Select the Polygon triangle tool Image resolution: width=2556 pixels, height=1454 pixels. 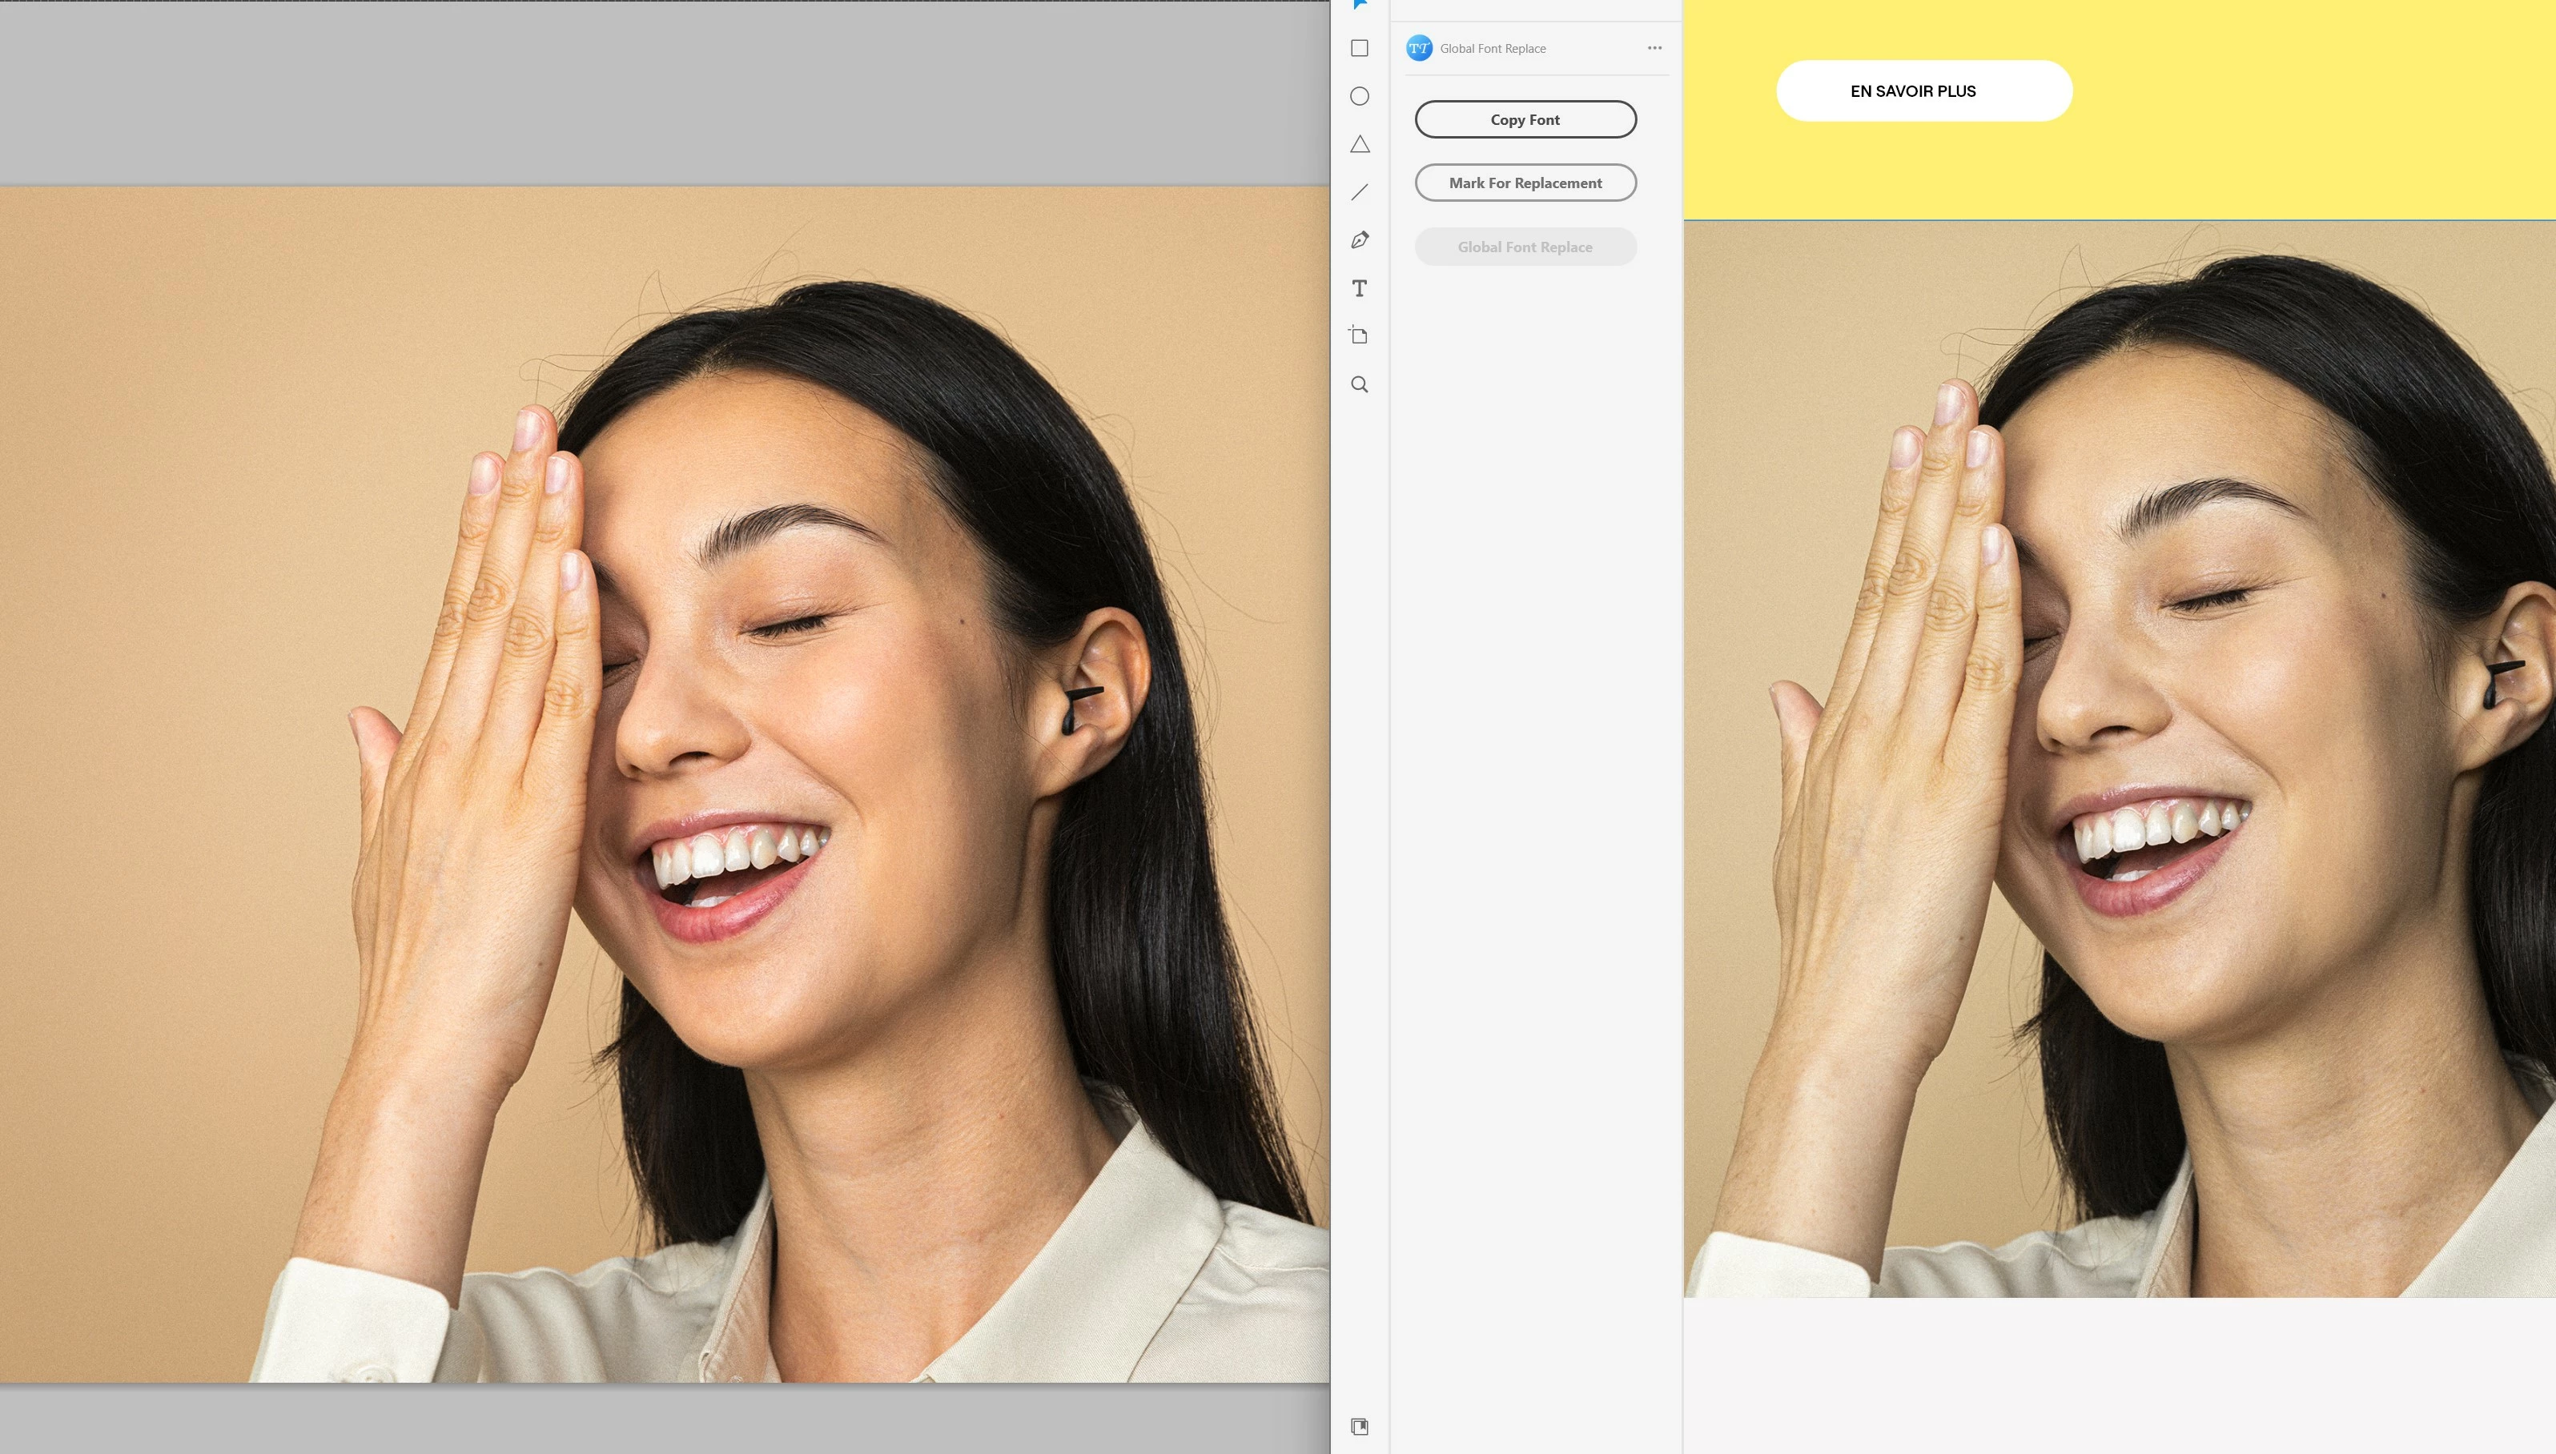point(1359,145)
